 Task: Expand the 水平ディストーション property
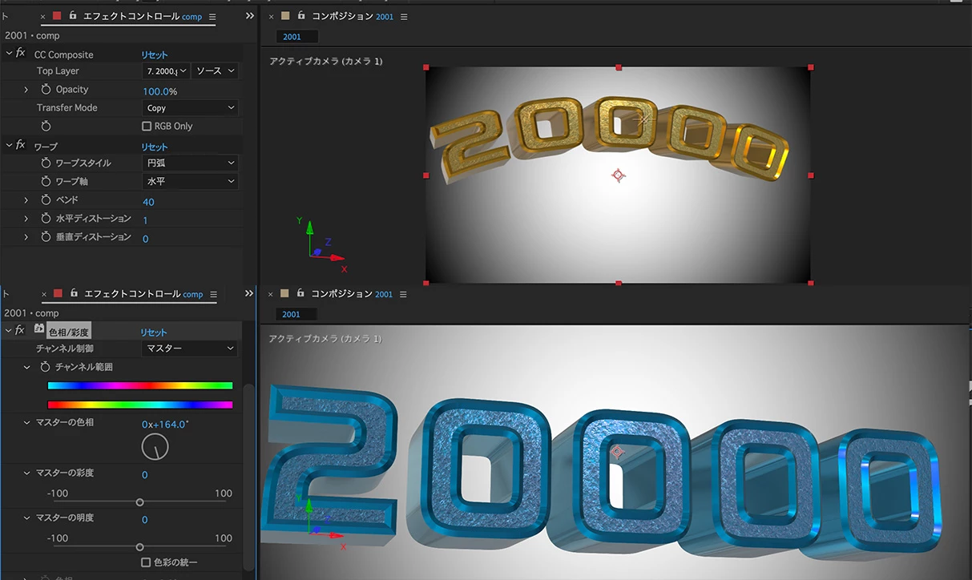pos(26,219)
